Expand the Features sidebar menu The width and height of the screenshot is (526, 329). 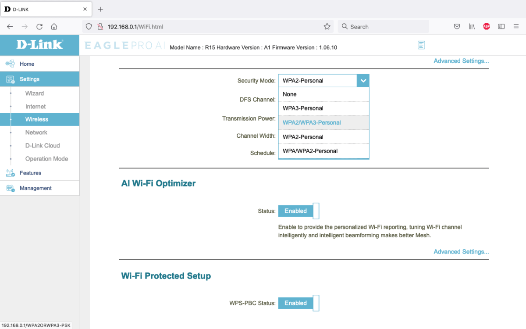pos(39,173)
